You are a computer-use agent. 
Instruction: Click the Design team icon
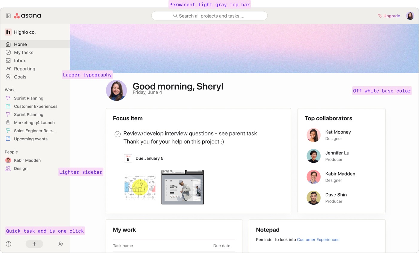[x=8, y=168]
